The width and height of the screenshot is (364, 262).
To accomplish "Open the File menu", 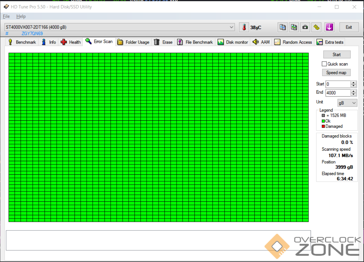I will 6,17.
